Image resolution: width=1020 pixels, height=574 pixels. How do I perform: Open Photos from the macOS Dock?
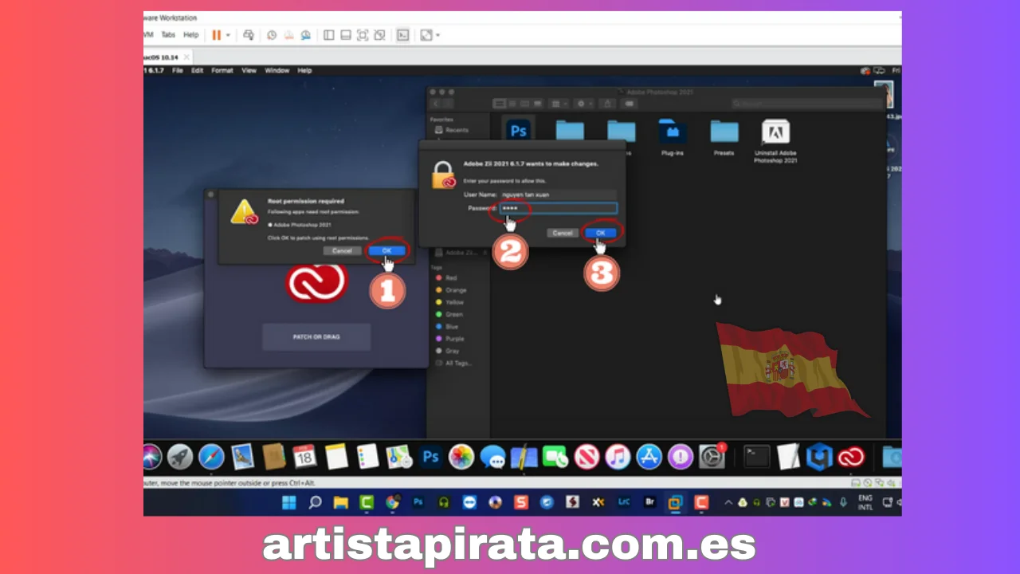pos(461,457)
